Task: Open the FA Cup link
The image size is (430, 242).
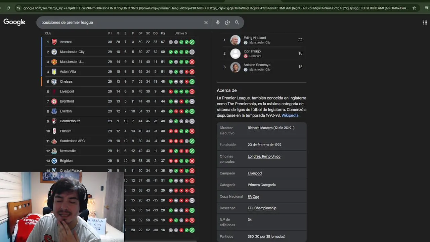Action: click(253, 196)
